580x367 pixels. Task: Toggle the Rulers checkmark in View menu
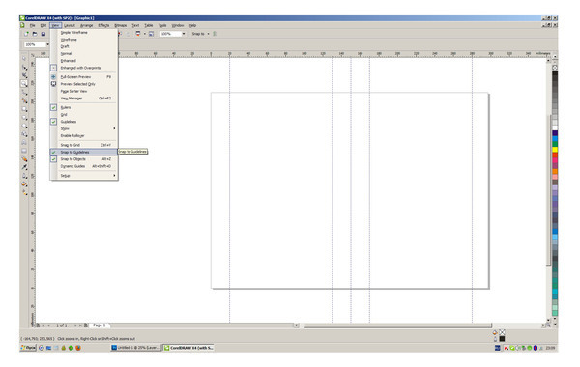53,107
